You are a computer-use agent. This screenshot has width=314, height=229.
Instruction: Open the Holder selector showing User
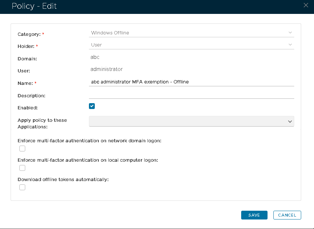coord(190,45)
